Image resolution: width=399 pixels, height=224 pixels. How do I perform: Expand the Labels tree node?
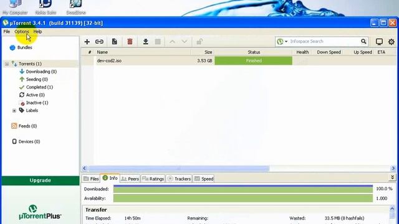(14, 111)
